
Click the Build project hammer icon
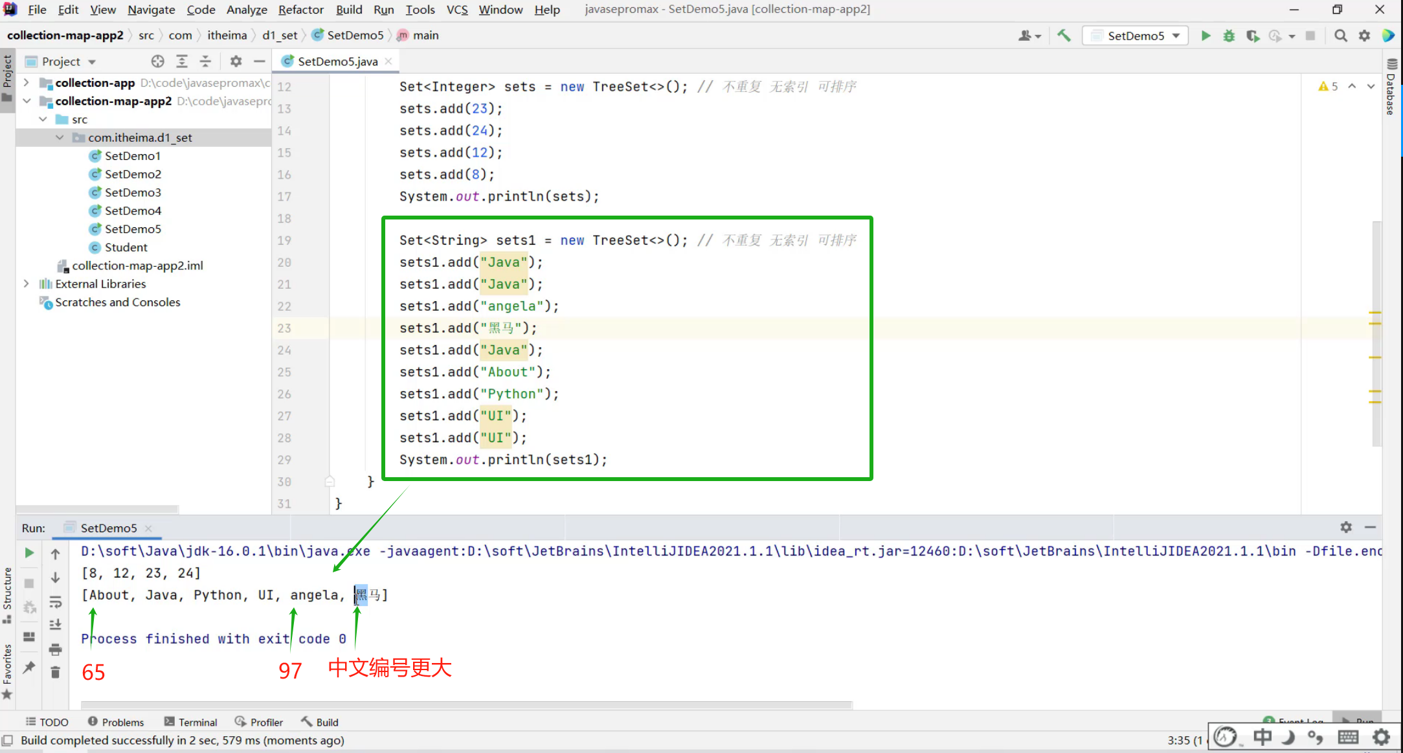tap(1064, 36)
